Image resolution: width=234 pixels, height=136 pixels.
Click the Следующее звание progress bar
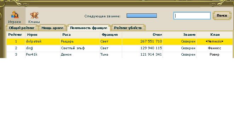pyautogui.click(x=142, y=16)
